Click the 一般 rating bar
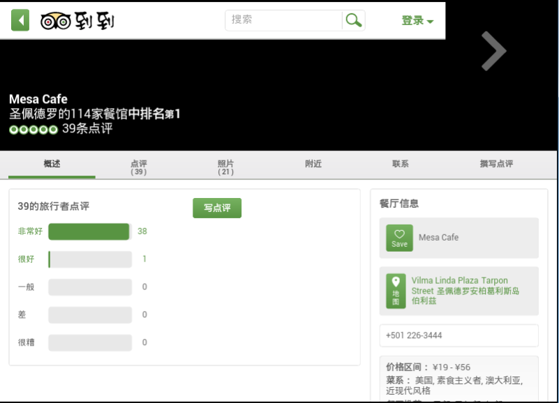Image resolution: width=559 pixels, height=403 pixels. (x=90, y=287)
